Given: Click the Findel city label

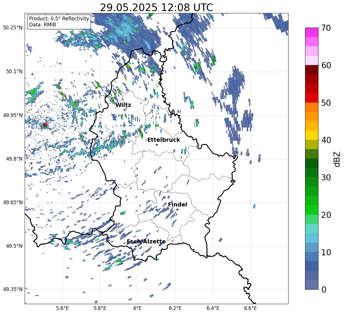Looking at the screenshot, I should tap(178, 204).
